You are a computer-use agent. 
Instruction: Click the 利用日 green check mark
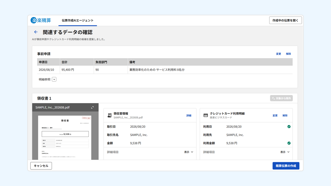point(289,127)
